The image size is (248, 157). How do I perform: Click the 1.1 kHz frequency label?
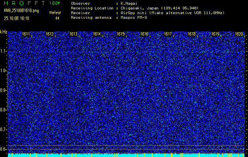click(4, 51)
